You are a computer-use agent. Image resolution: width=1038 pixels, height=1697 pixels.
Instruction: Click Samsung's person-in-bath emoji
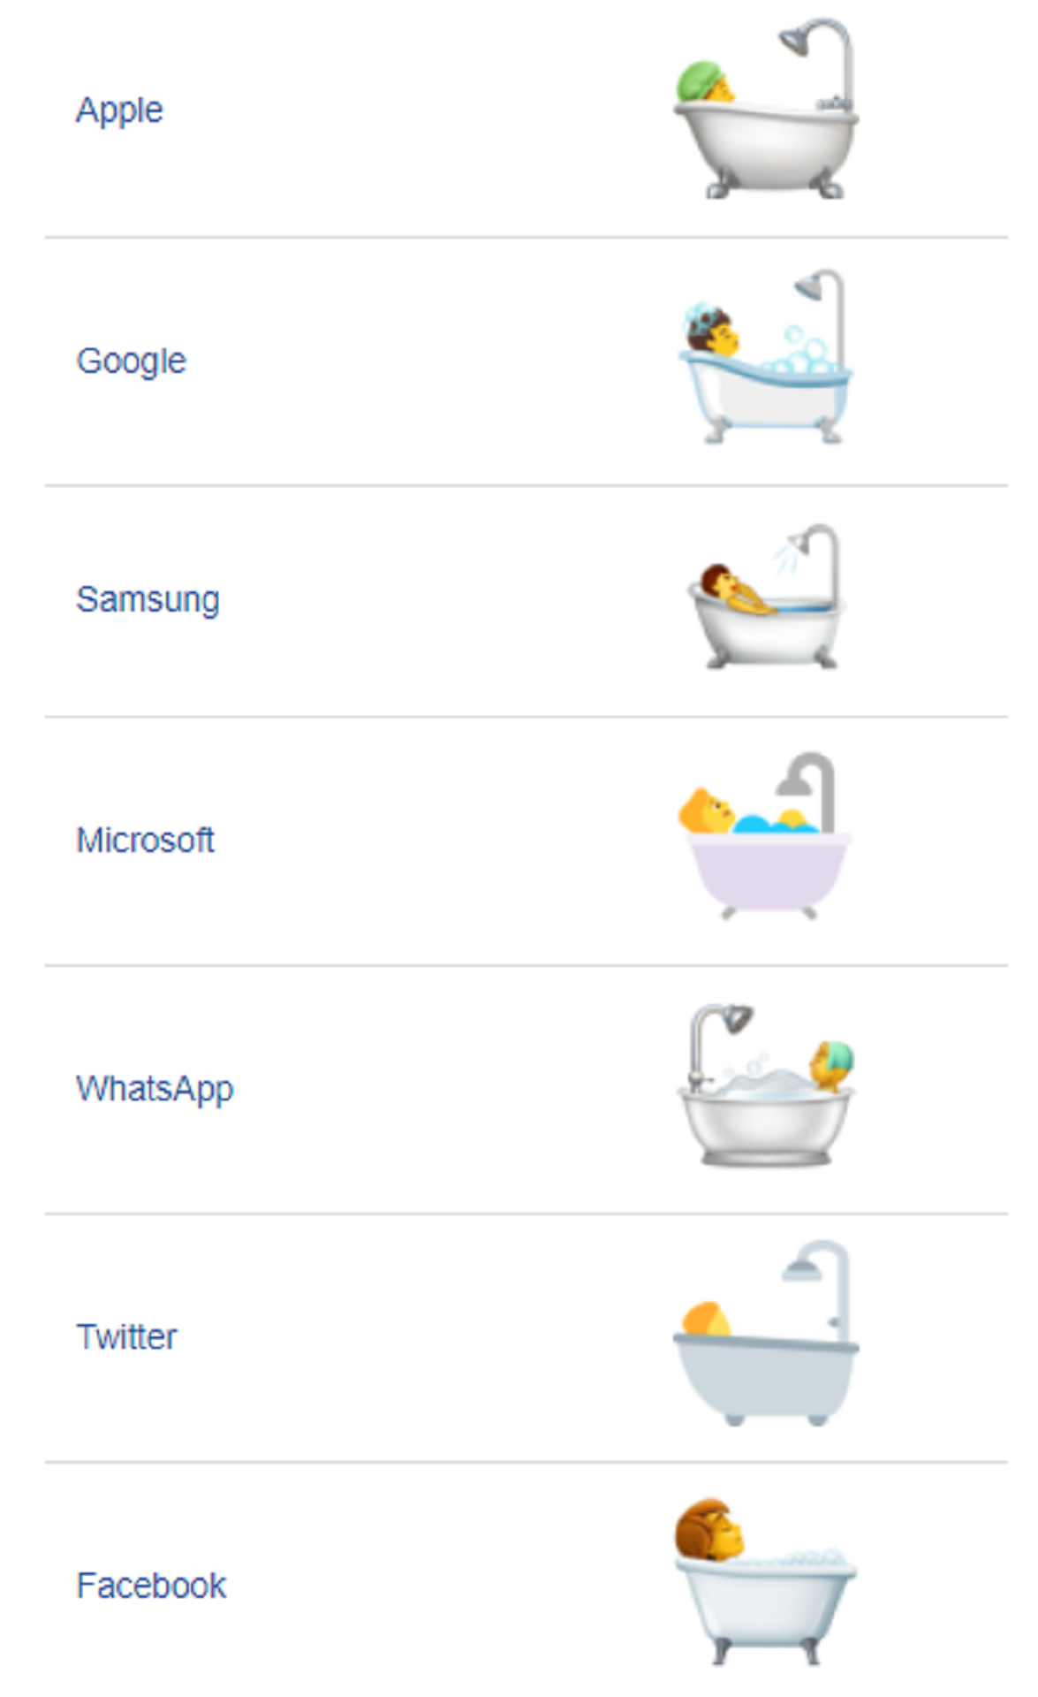coord(766,597)
